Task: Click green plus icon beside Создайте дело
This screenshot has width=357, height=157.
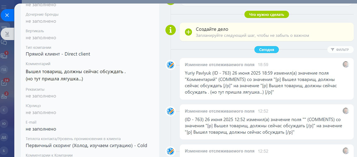Action: 189,32
